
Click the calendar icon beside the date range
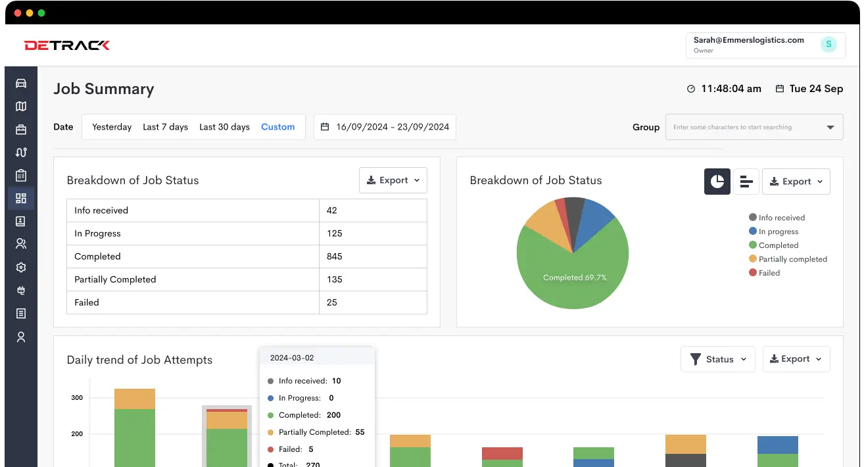(325, 127)
